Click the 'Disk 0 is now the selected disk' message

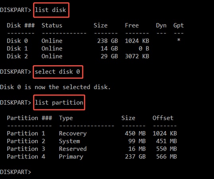click(x=55, y=87)
